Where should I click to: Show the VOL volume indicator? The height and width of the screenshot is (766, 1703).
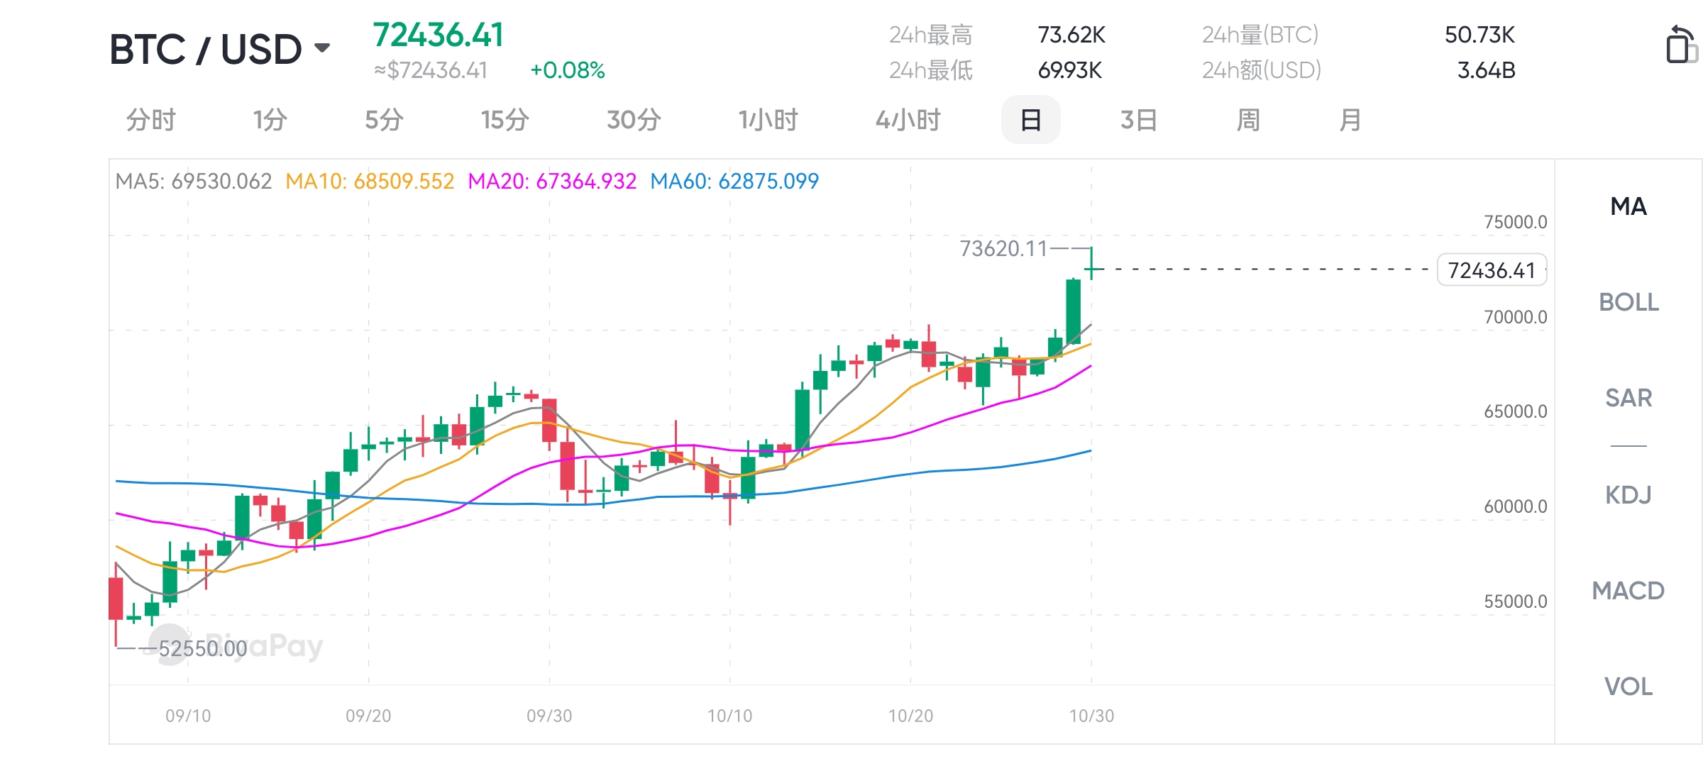[1628, 686]
